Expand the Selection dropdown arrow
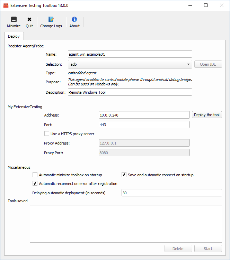Screen dimensions: 230x260 tap(188, 64)
